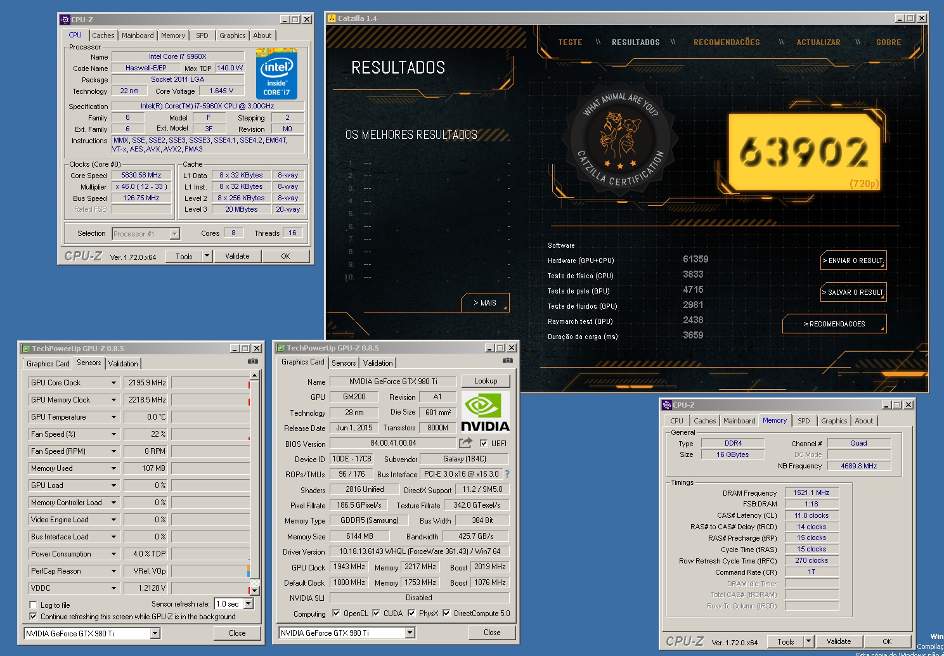
Task: Click the CPU Name field Intel Core i7 5960X
Action: 178,56
